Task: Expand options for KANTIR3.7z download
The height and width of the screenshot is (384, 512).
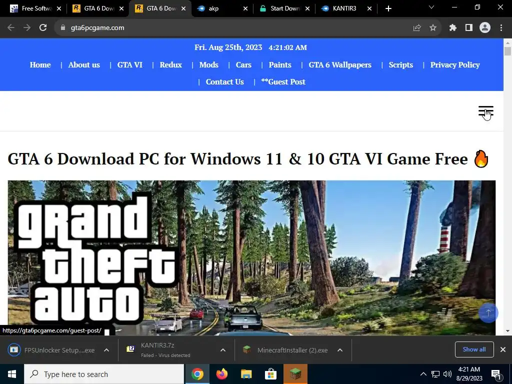Action: (223, 350)
